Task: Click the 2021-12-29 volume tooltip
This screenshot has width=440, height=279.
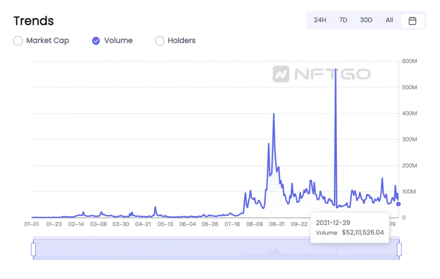Action: click(350, 227)
